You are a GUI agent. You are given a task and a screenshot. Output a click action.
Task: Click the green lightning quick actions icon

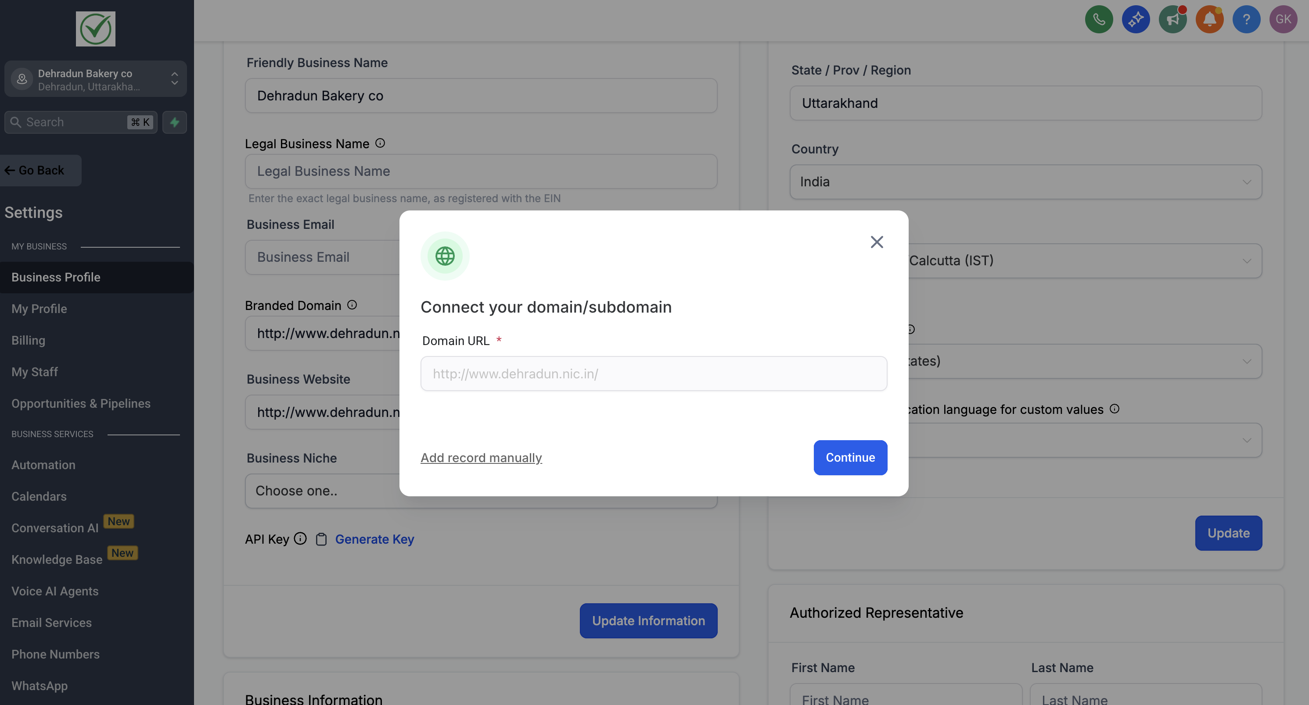[174, 122]
